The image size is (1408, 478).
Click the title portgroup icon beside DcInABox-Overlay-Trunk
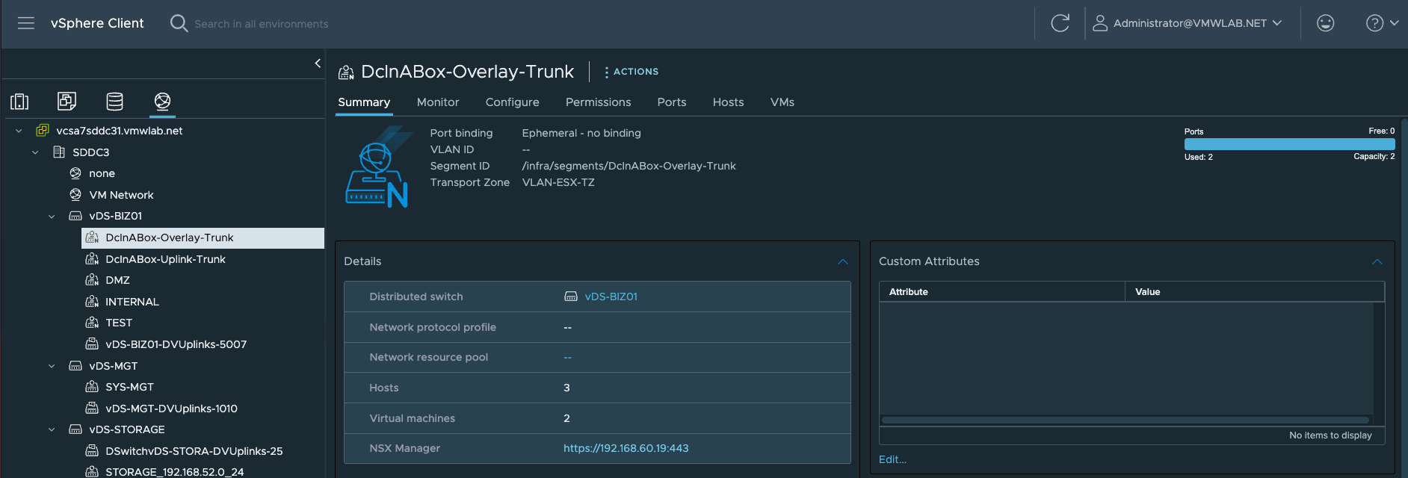[346, 72]
